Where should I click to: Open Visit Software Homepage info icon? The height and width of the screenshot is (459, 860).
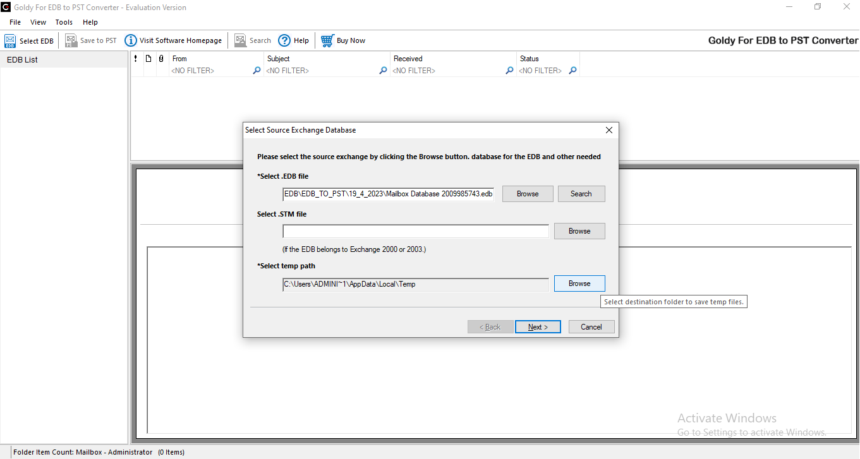[131, 40]
